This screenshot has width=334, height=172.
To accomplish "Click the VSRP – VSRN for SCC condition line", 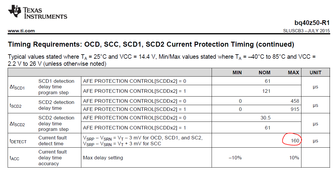I will (x=122, y=144).
